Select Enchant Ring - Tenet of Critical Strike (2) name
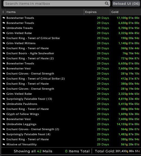Screen dimensions: 141x156 tap(36, 79)
